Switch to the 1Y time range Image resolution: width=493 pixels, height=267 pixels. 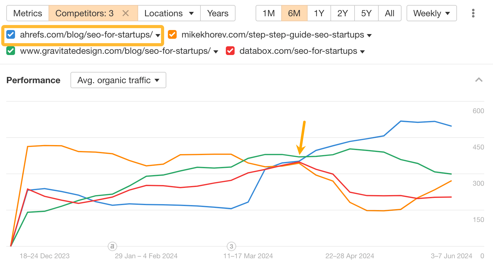pos(319,13)
